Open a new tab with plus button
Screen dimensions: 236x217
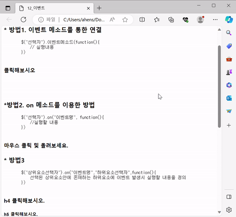tap(99, 8)
